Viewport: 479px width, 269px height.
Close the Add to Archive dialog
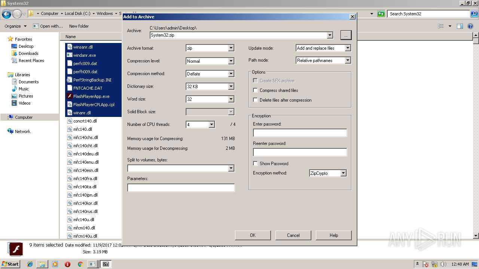pos(352,17)
